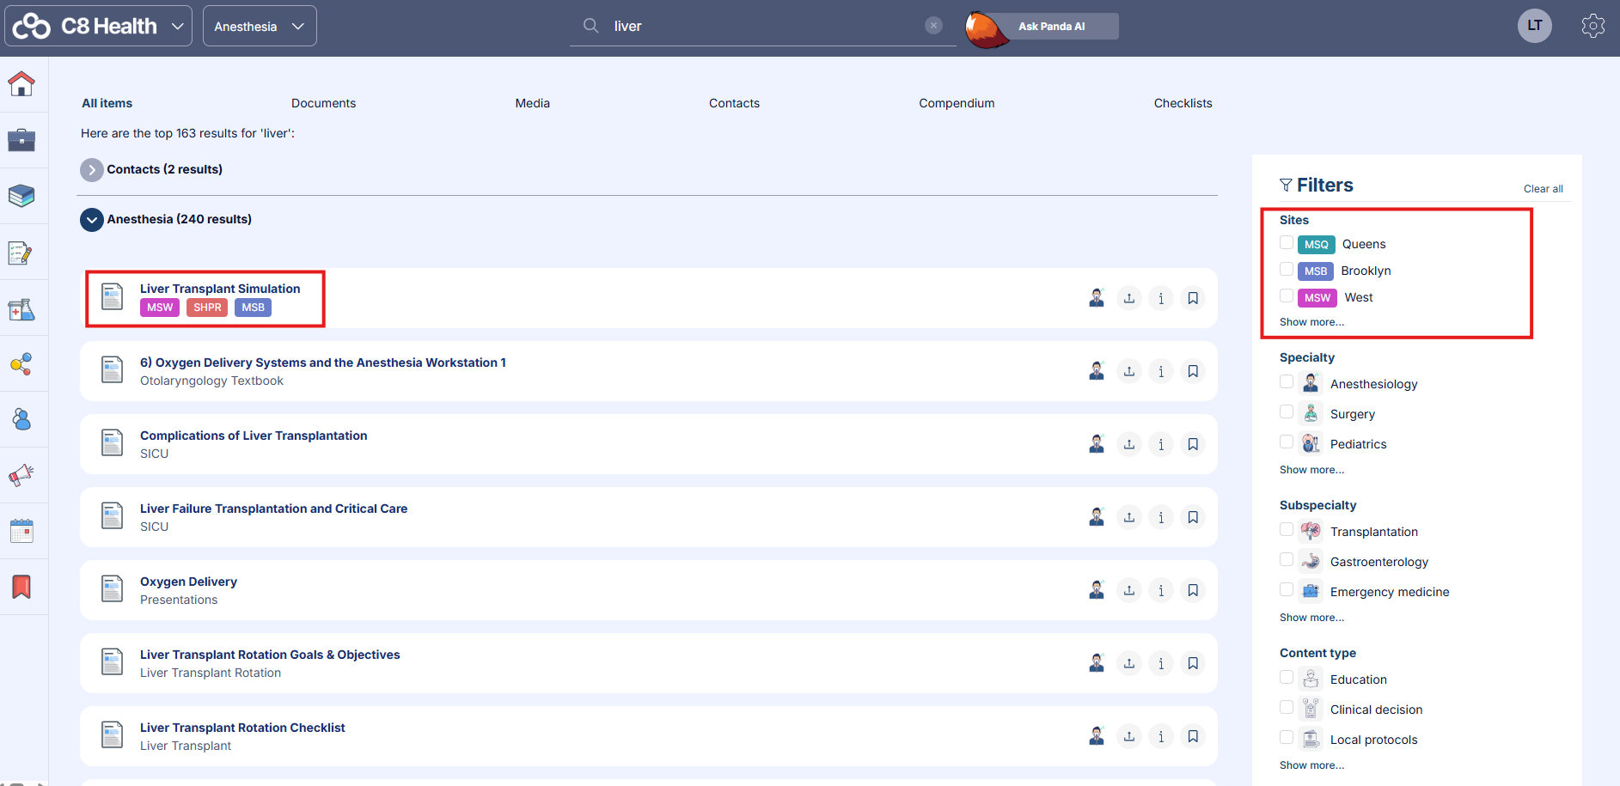Bookmark the Liver Transplant Simulation document
This screenshot has height=786, width=1620.
pyautogui.click(x=1193, y=298)
